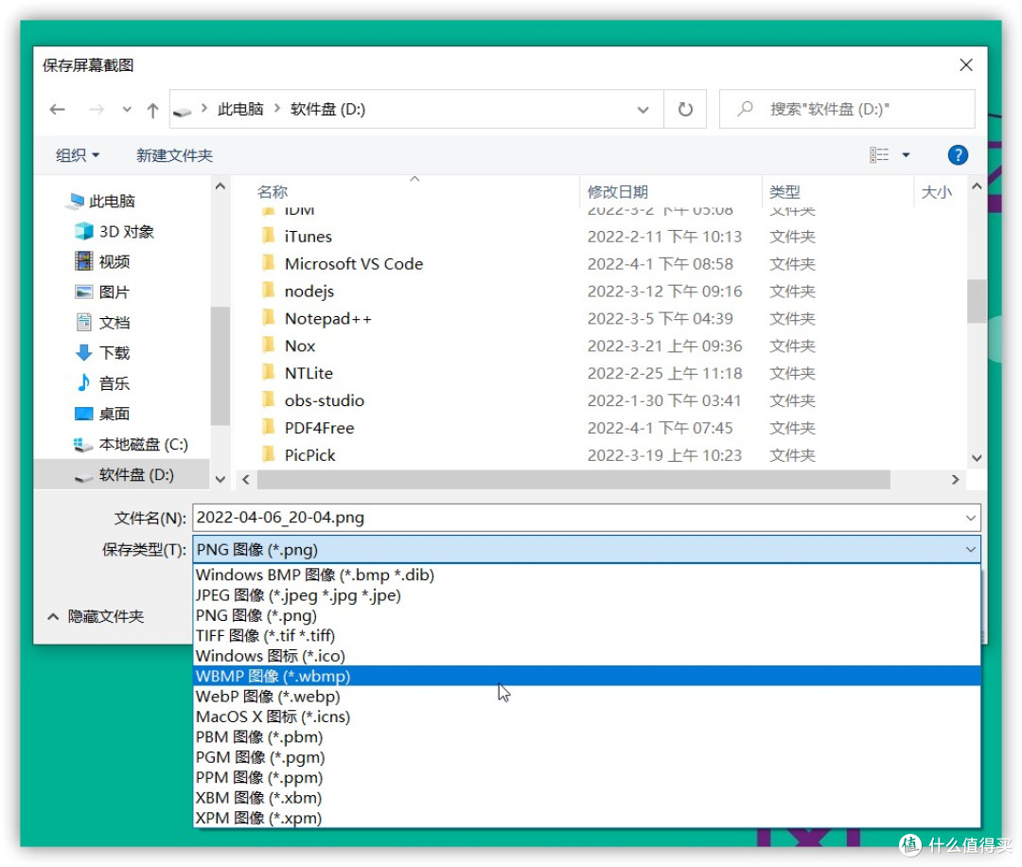Click the forward navigation arrow
The height and width of the screenshot is (867, 1022).
(x=96, y=109)
